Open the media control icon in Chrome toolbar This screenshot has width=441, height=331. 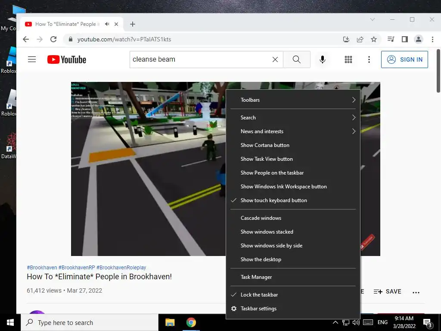click(391, 39)
